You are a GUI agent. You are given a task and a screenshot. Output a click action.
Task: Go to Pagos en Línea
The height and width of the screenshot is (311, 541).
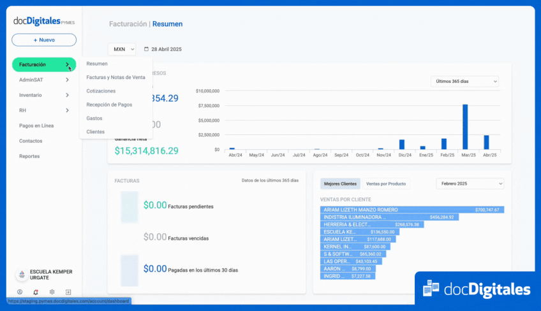[x=36, y=126]
